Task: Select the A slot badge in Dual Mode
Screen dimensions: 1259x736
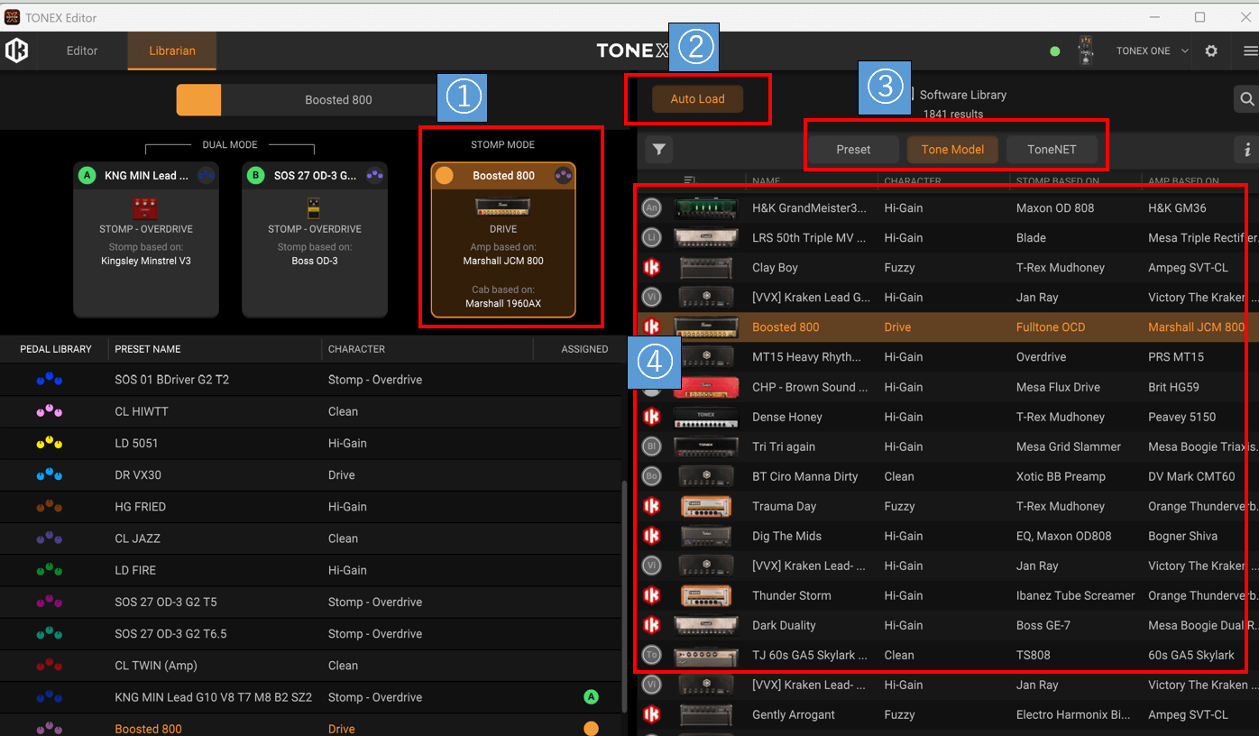Action: point(87,176)
